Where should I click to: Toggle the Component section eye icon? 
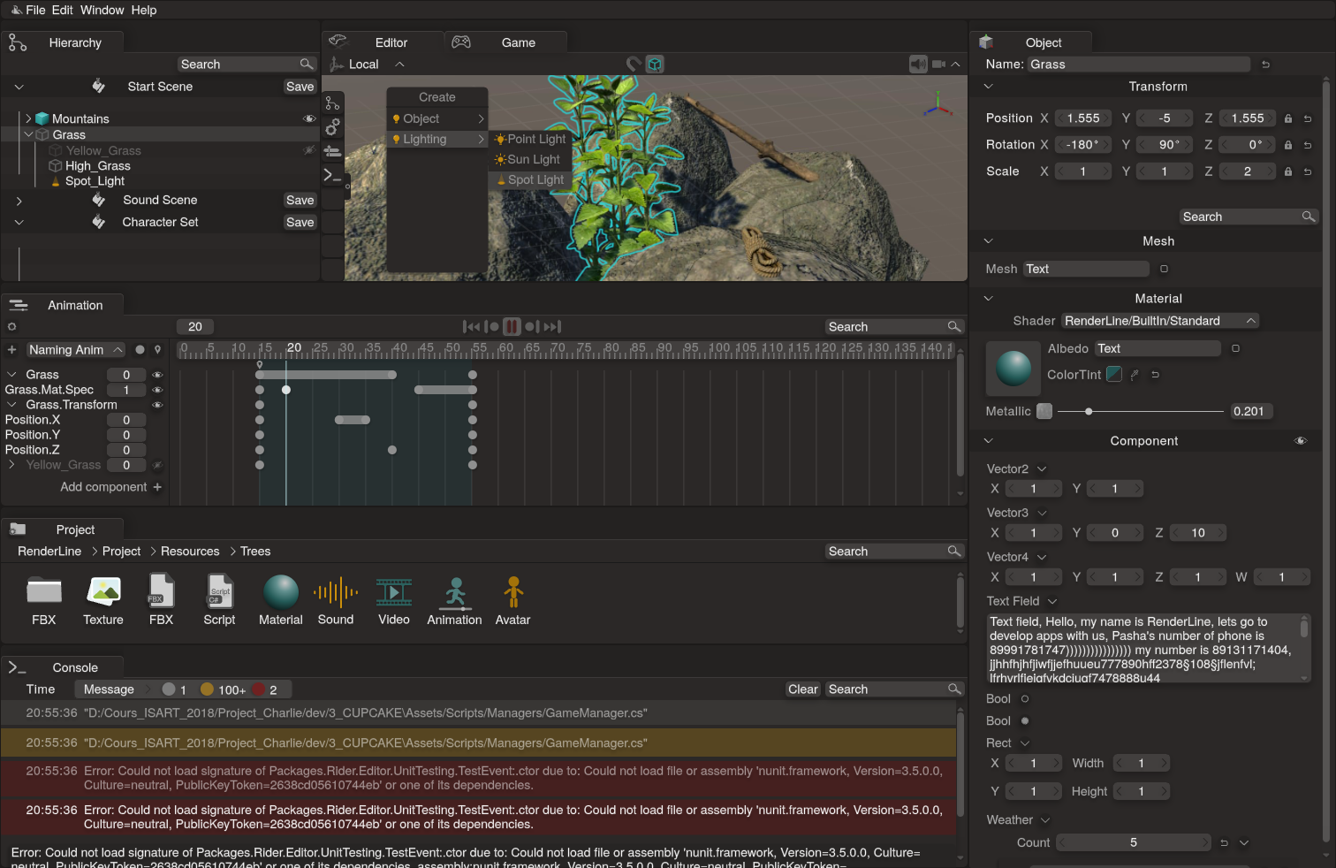pyautogui.click(x=1300, y=441)
